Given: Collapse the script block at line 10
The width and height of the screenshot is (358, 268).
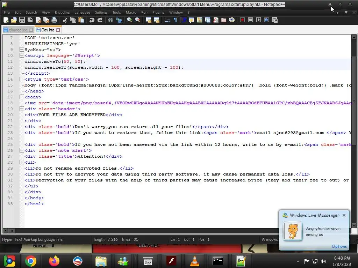Looking at the screenshot, I should pyautogui.click(x=22, y=55).
